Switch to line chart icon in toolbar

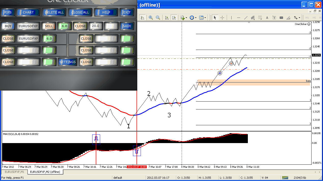click(142, 18)
